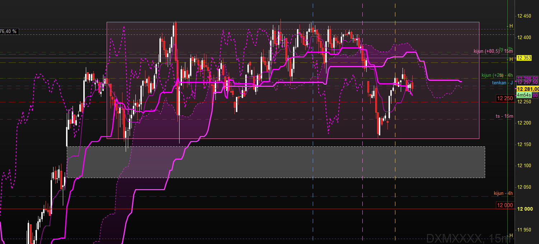Image resolution: width=539 pixels, height=244 pixels.
Task: Select the yellow 12 353 price tag
Action: pyautogui.click(x=524, y=58)
